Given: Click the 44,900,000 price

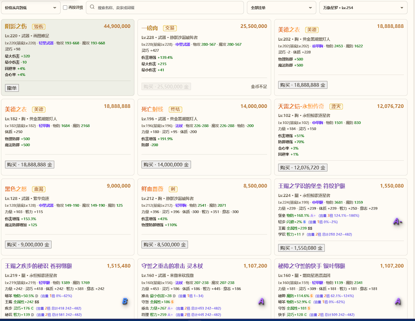Looking at the screenshot, I should (117, 26).
